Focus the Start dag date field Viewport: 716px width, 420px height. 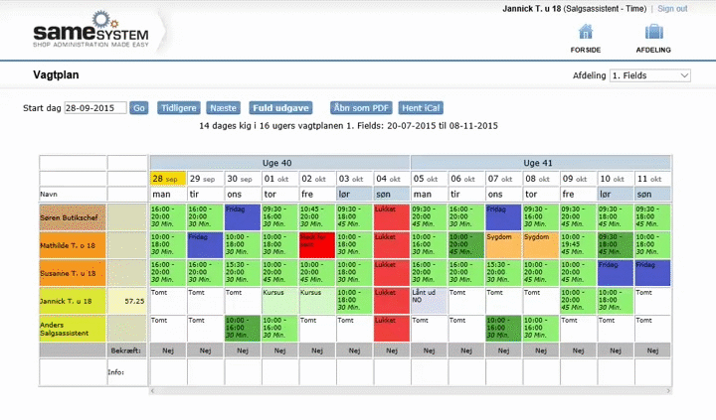pos(94,107)
